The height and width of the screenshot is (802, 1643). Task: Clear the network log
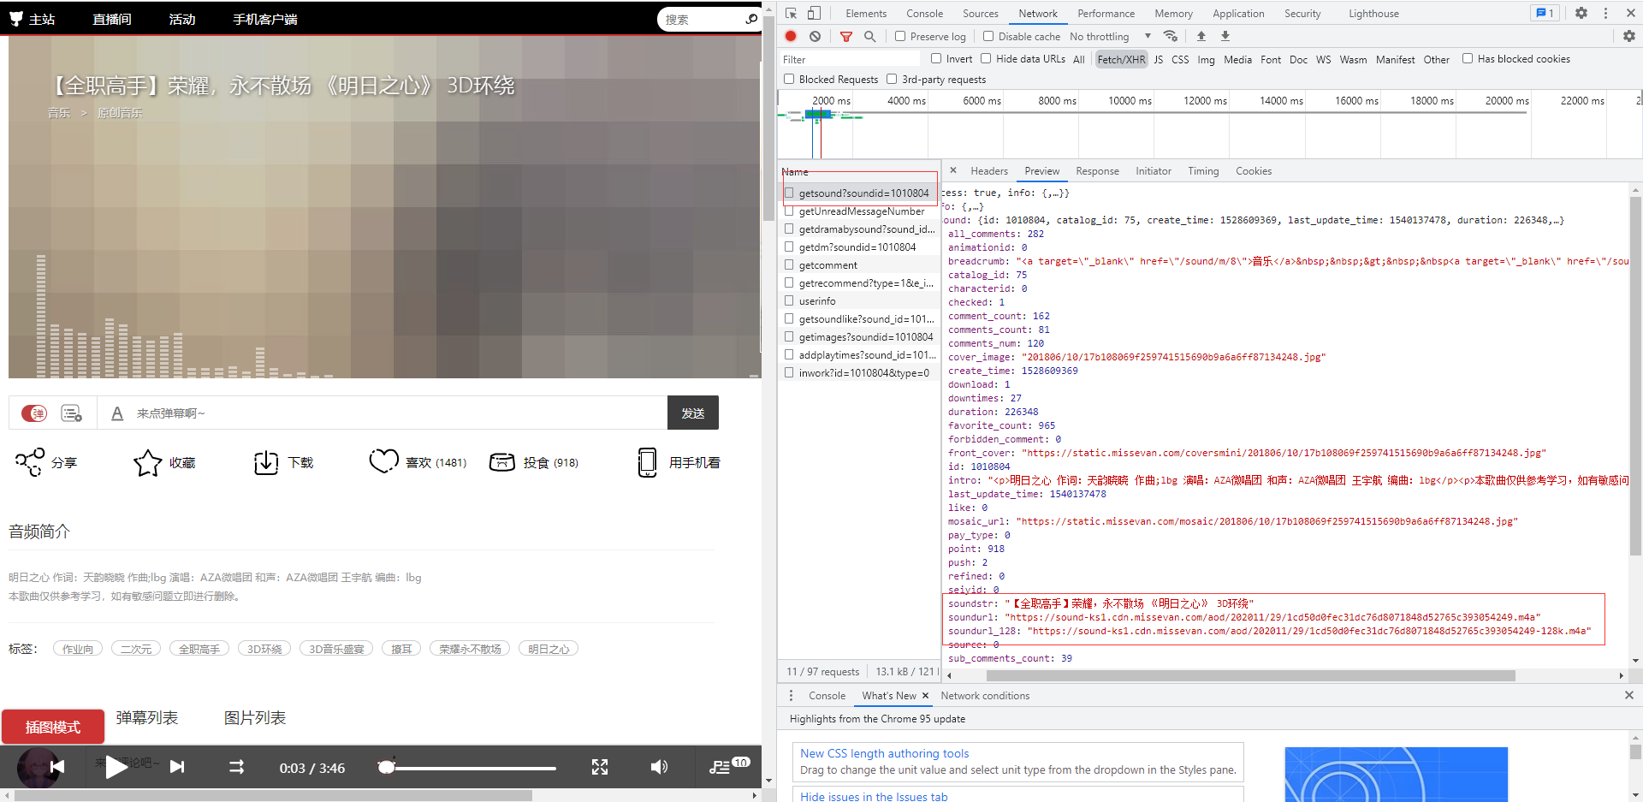click(815, 36)
